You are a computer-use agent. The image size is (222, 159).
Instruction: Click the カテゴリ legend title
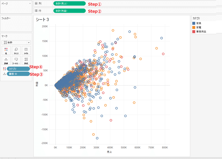[x=196, y=18]
